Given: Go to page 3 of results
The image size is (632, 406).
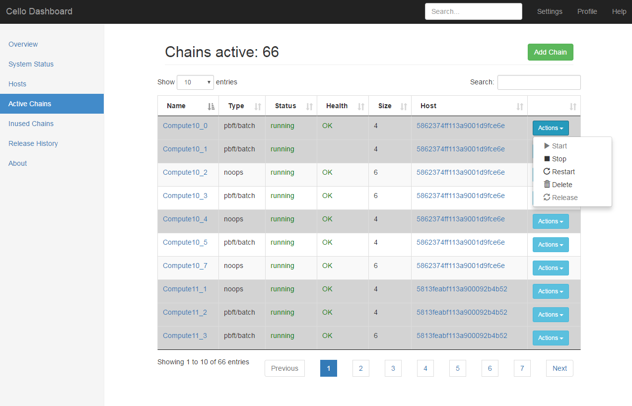Looking at the screenshot, I should tap(393, 368).
